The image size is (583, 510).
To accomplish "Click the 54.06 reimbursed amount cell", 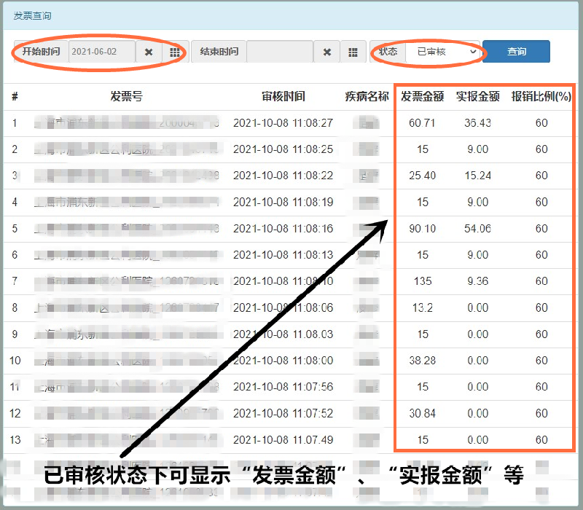I will tap(477, 229).
